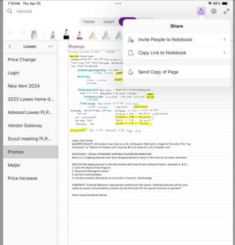This screenshot has width=235, height=245.
Task: Click the 'Check visual standards manual' line
Action: click(x=89, y=195)
